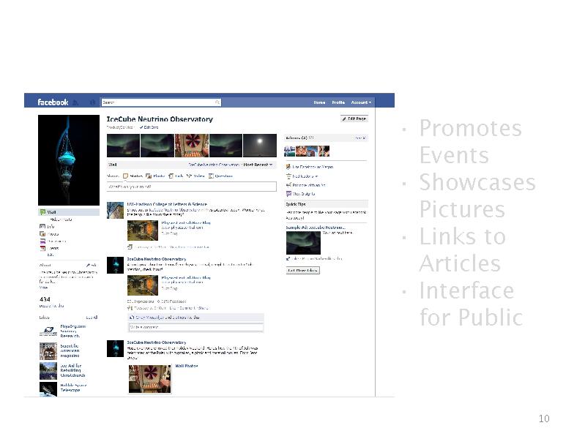585x439 pixels.
Task: Open the Photos tab in left sidebar
Action: 49,234
